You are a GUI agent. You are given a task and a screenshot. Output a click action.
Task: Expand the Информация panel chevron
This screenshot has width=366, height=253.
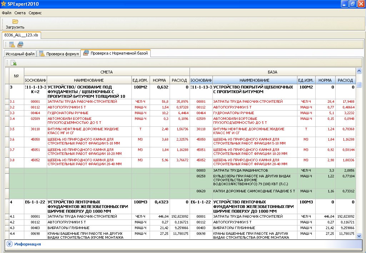pyautogui.click(x=10, y=244)
